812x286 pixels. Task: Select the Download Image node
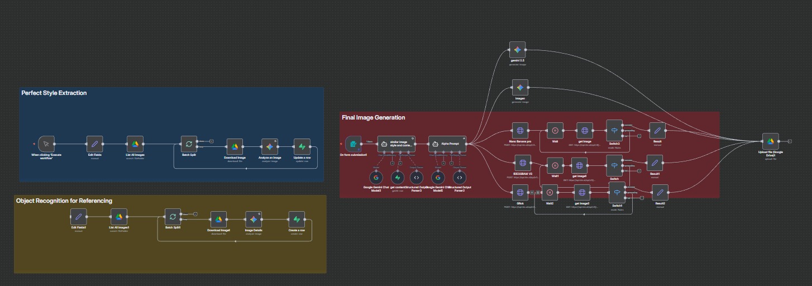[x=235, y=147]
